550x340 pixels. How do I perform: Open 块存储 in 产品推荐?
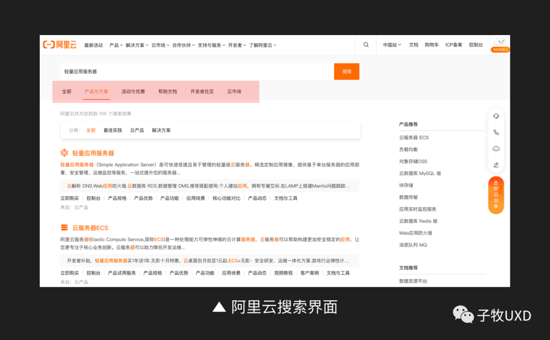[x=406, y=185]
